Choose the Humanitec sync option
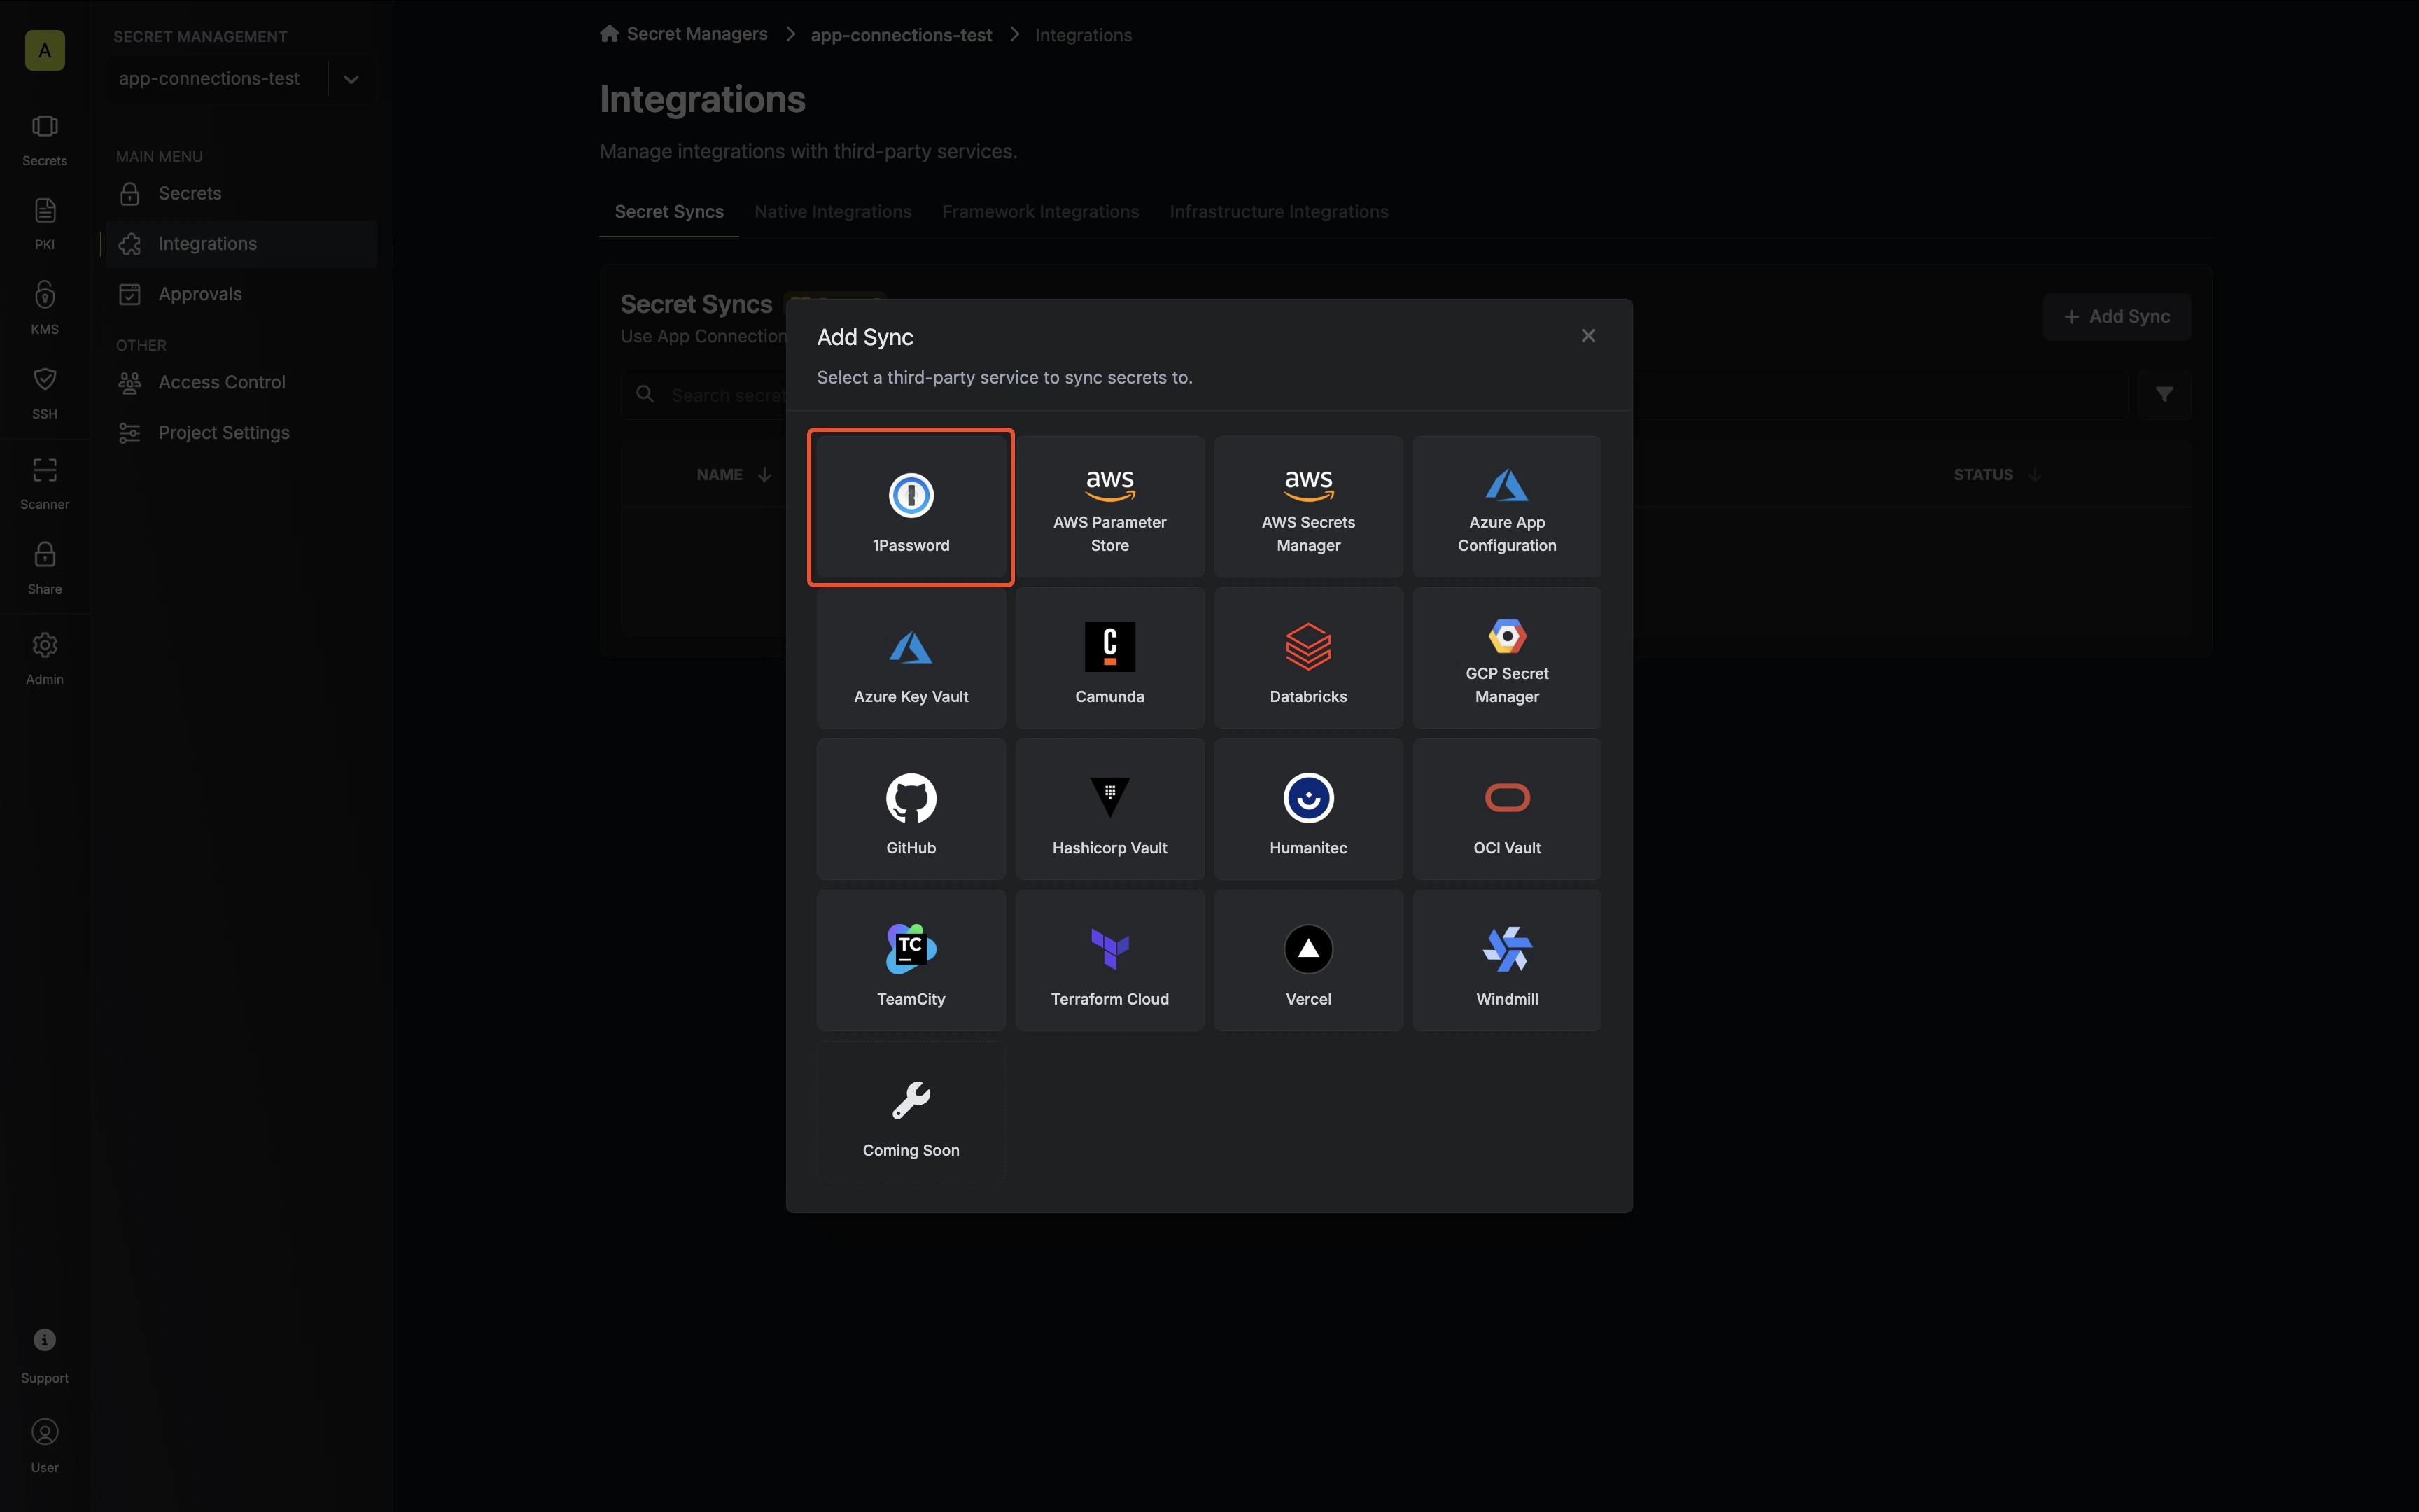This screenshot has width=2419, height=1512. point(1308,809)
